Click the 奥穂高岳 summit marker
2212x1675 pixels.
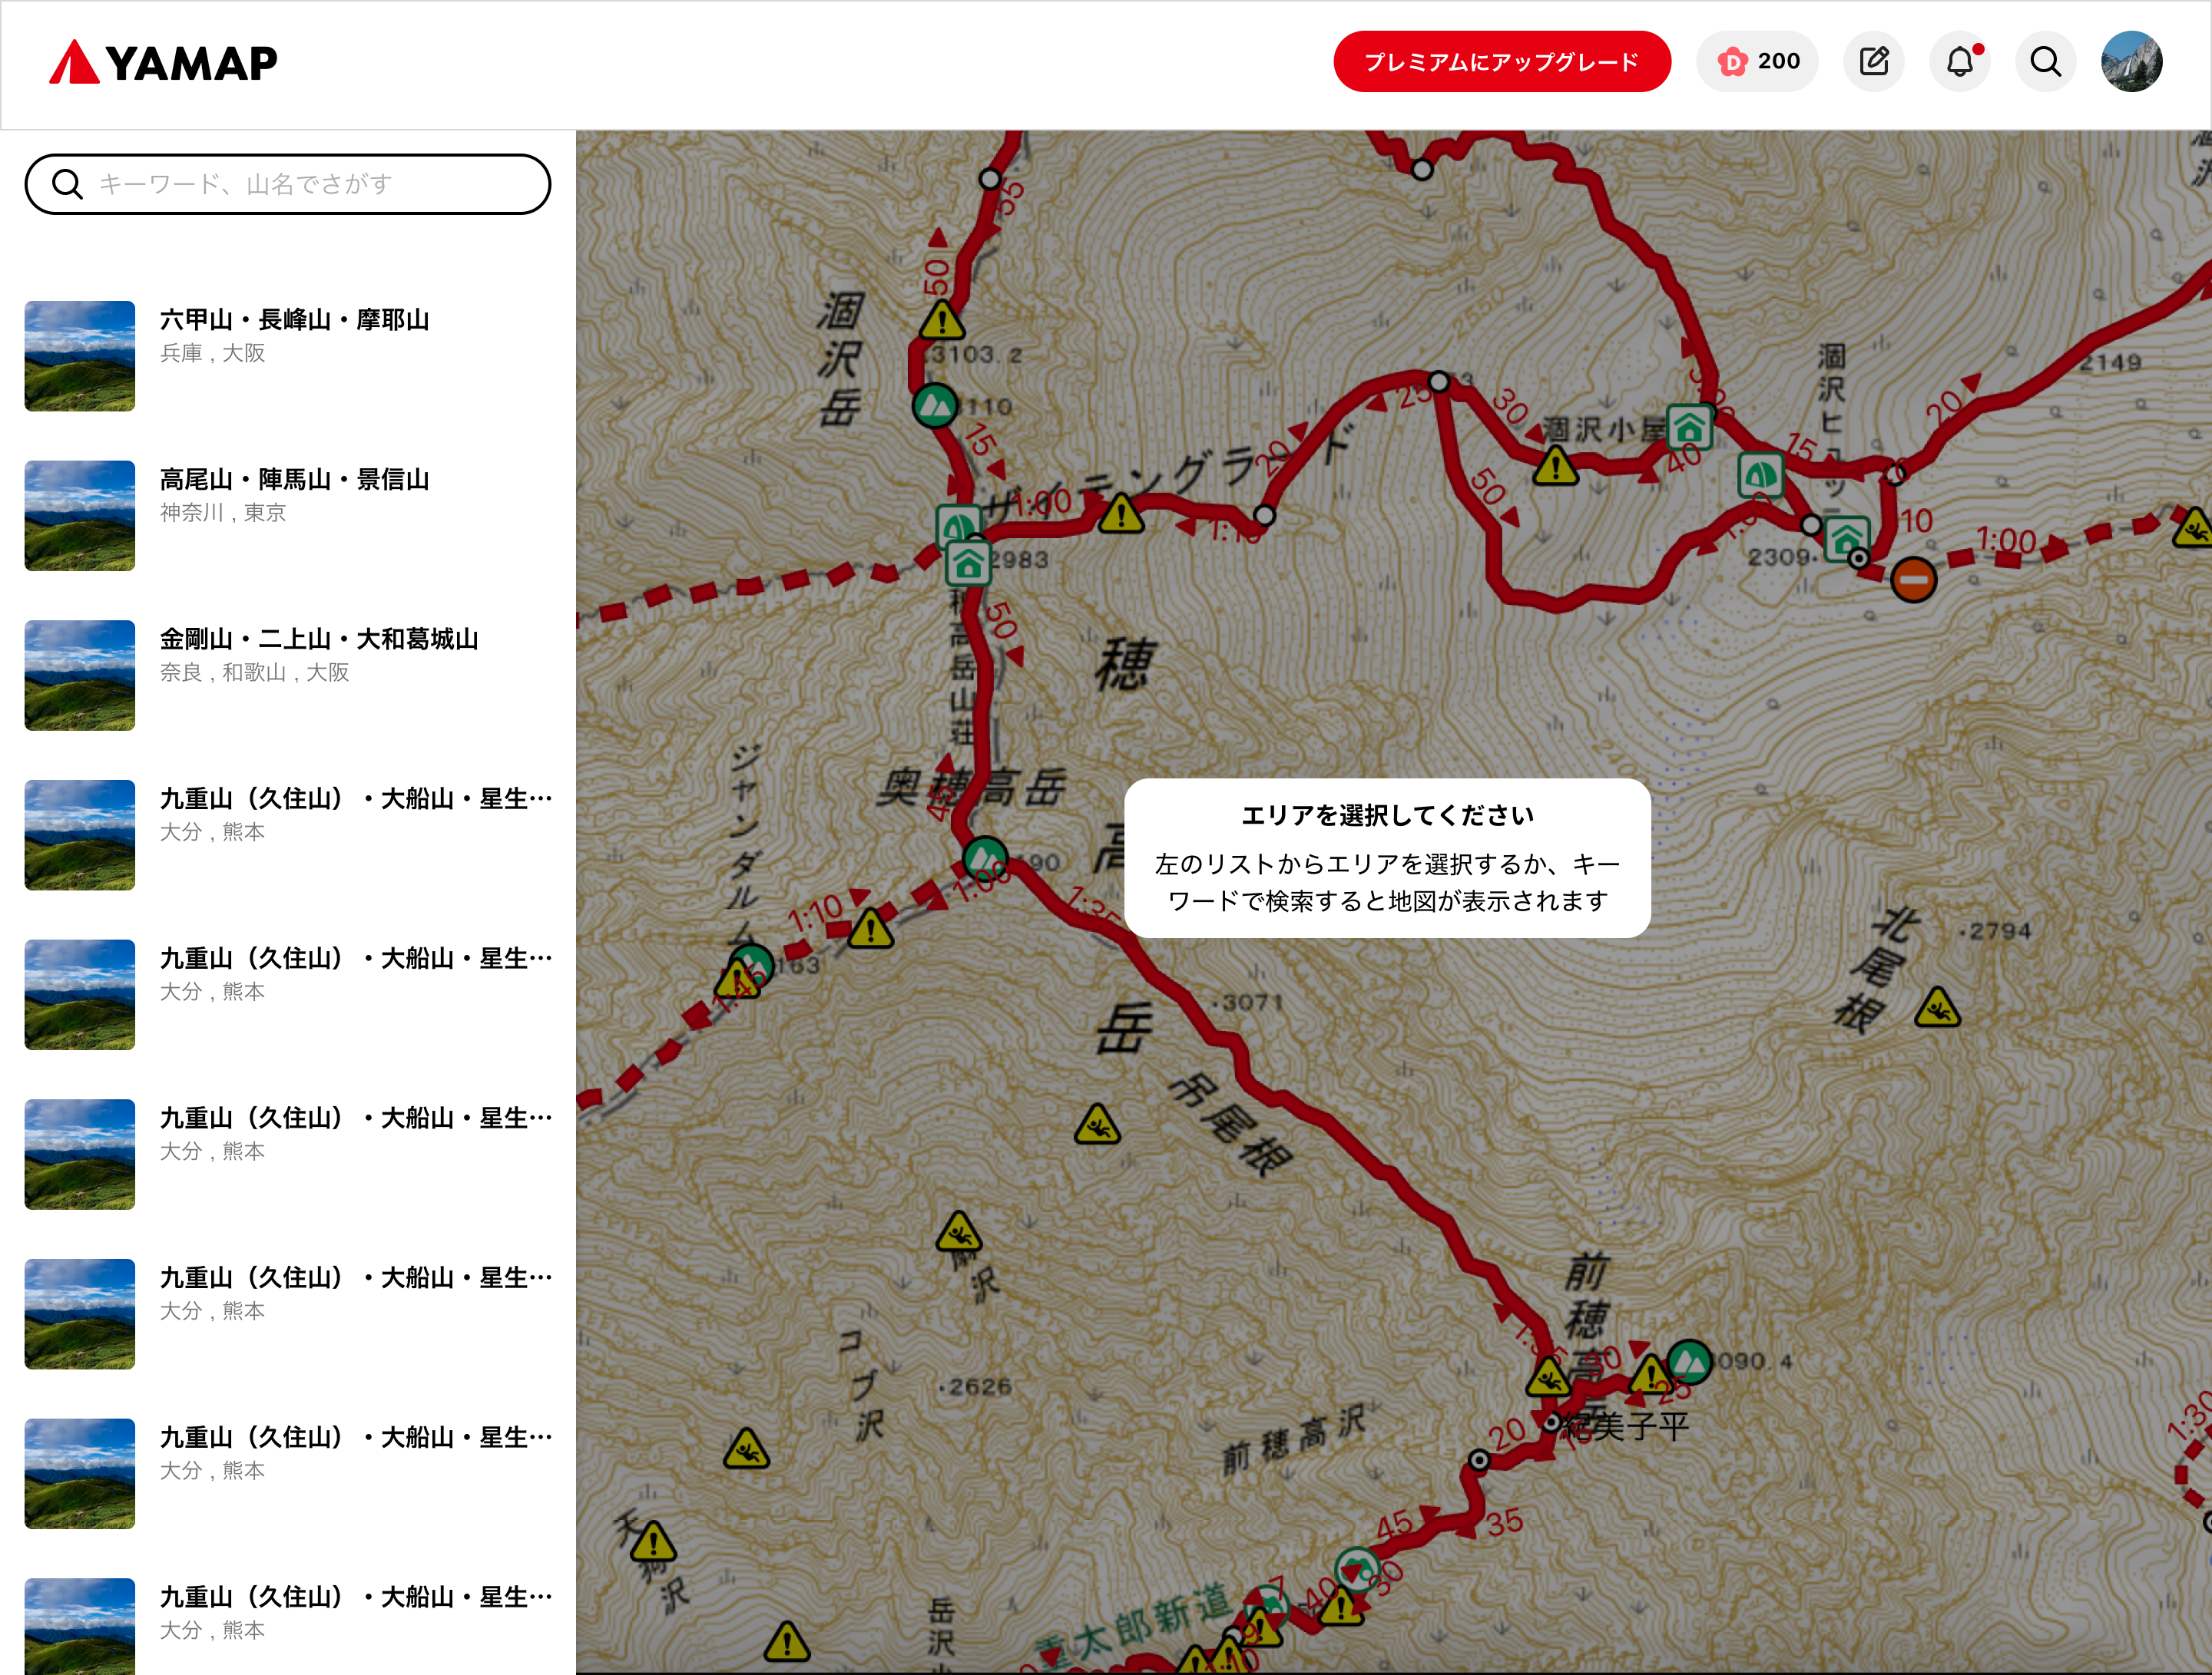click(x=985, y=857)
